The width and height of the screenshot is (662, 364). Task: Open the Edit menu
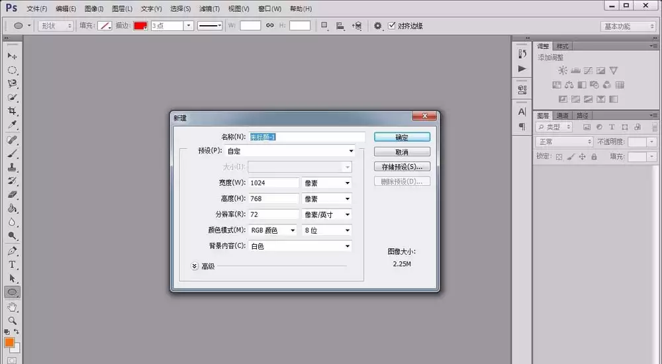[x=66, y=9]
